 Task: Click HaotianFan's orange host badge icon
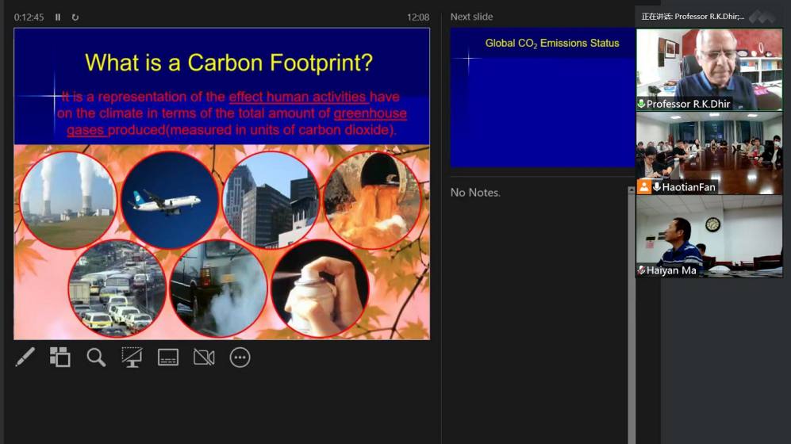[x=644, y=187]
